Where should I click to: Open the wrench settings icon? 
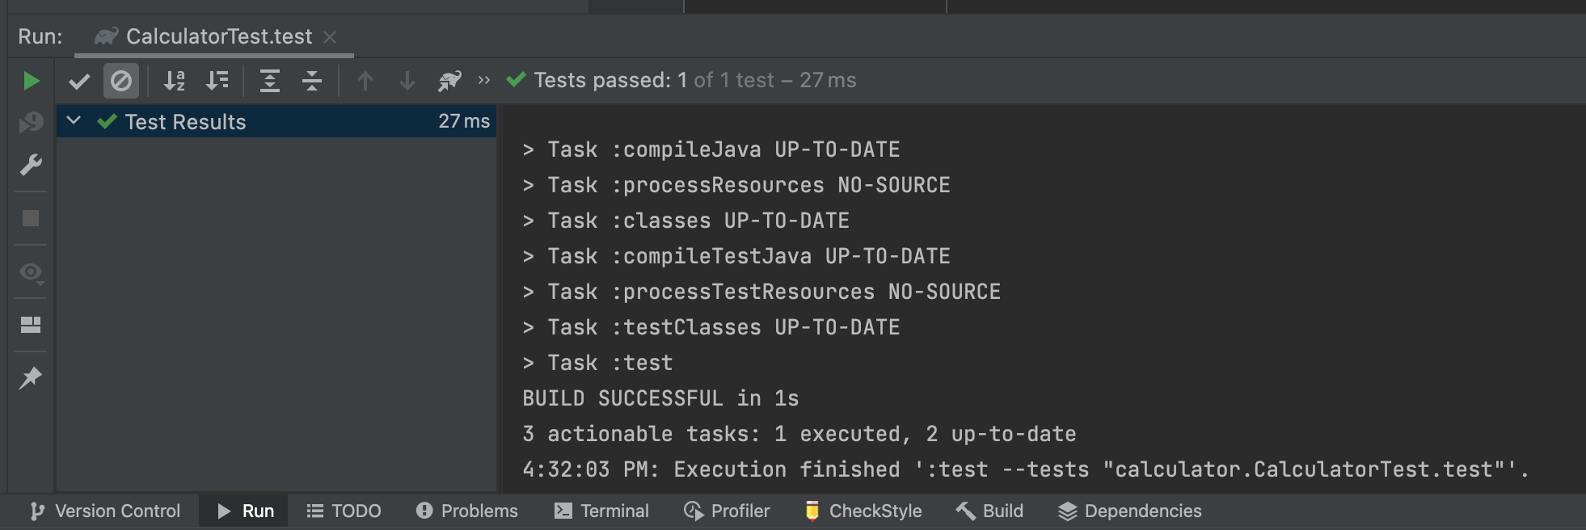pyautogui.click(x=31, y=165)
